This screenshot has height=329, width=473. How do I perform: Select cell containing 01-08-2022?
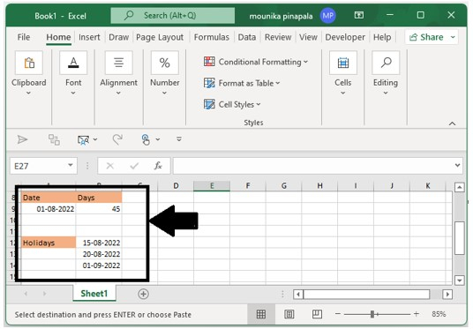coord(49,209)
